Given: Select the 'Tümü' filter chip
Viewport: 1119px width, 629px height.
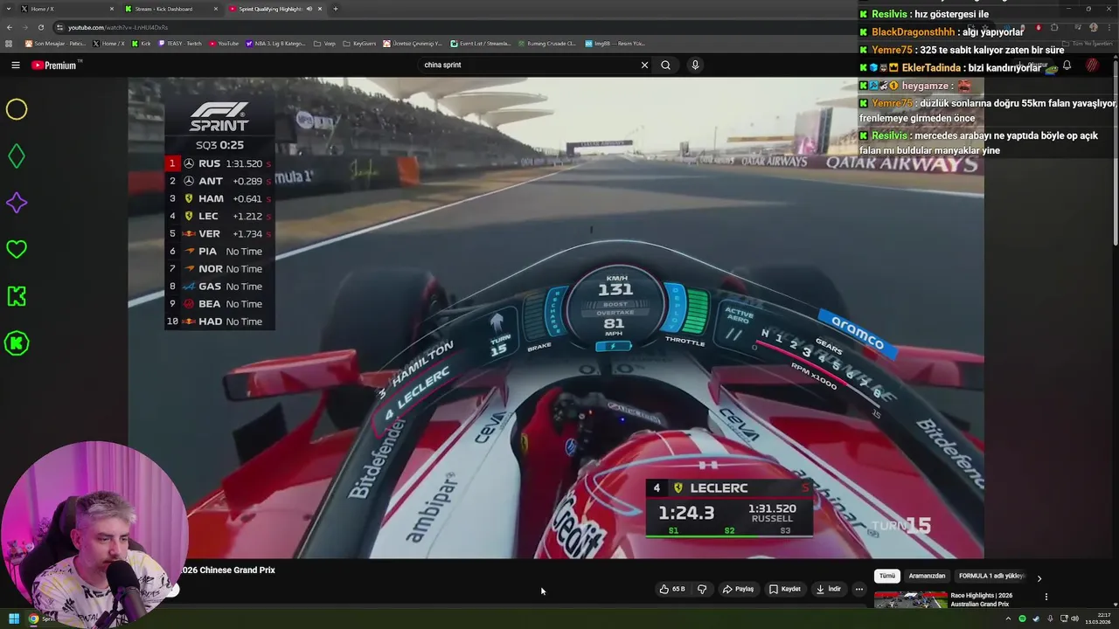Looking at the screenshot, I should pyautogui.click(x=887, y=576).
